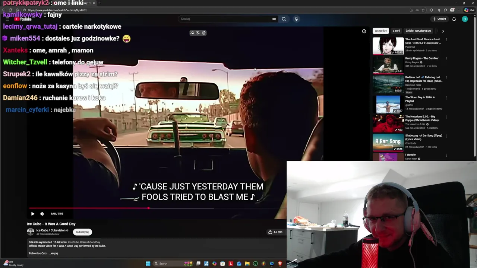The image size is (477, 268).
Task: Seek on the red video progress bar
Action: coord(158,208)
